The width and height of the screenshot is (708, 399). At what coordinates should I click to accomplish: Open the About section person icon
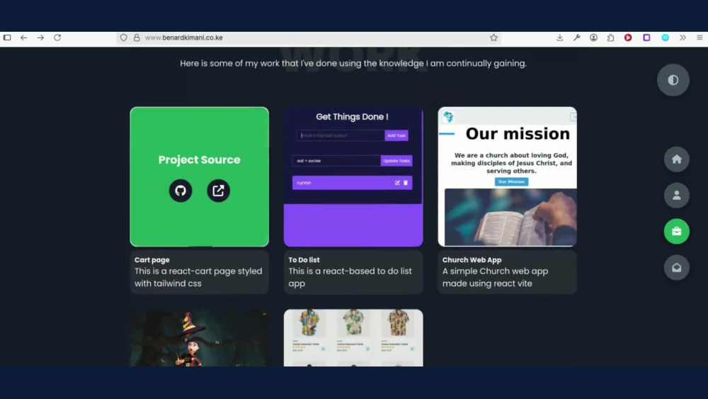click(676, 195)
